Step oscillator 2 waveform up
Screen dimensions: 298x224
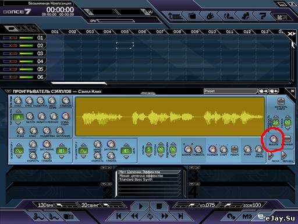[84, 145]
